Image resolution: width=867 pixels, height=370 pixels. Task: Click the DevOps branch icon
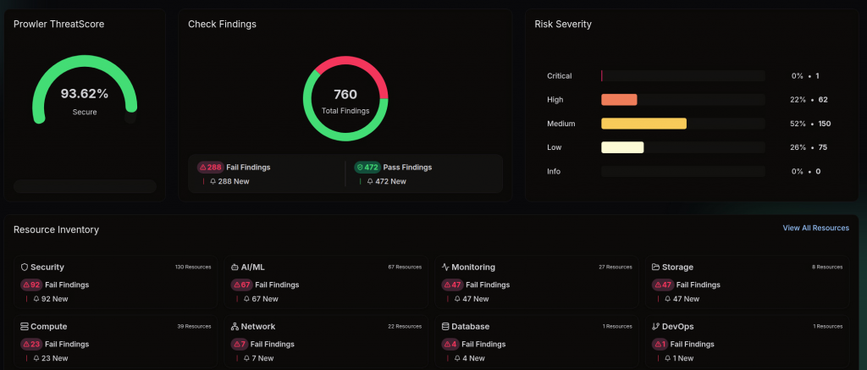[x=656, y=326]
